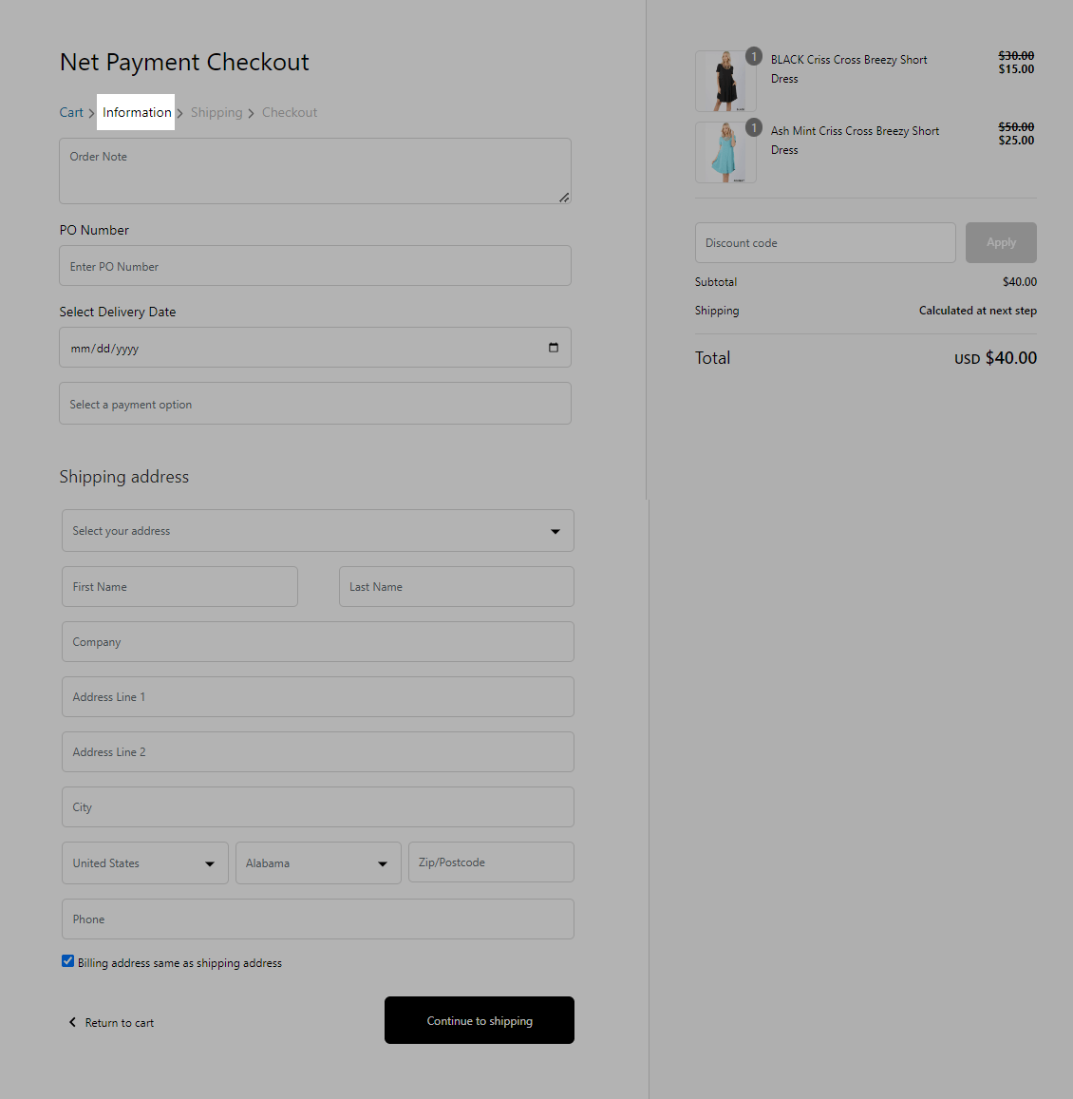Click the quantity badge on the mint dress

pyautogui.click(x=754, y=127)
